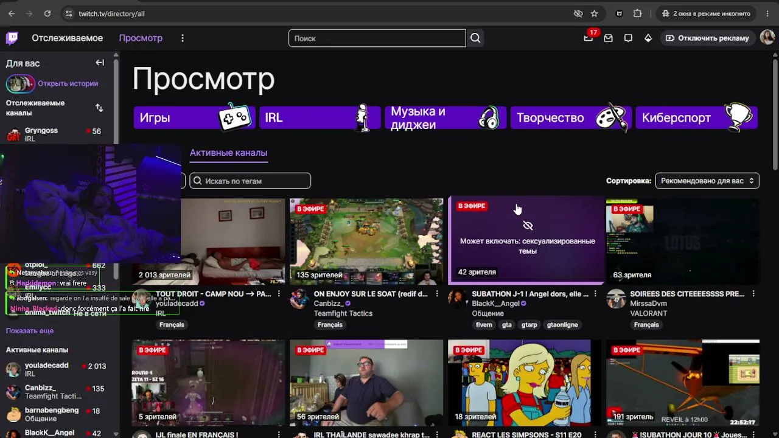
Task: Click the Twitch logo home icon
Action: pyautogui.click(x=12, y=38)
